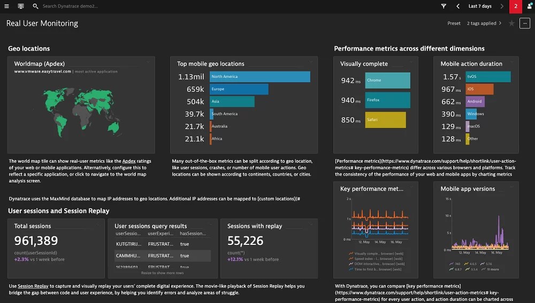Click the hasSession... column header
Viewport: 535px width, 303px height.
[193, 233]
